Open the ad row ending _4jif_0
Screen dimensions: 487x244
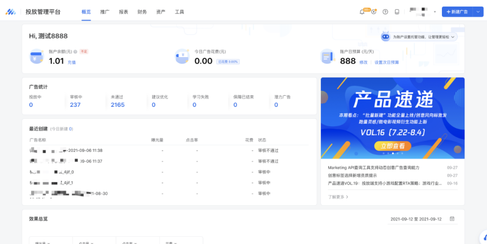pyautogui.click(x=52, y=172)
